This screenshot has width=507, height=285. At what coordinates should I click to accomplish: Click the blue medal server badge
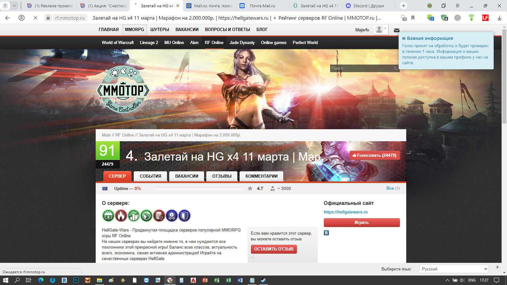pyautogui.click(x=172, y=216)
